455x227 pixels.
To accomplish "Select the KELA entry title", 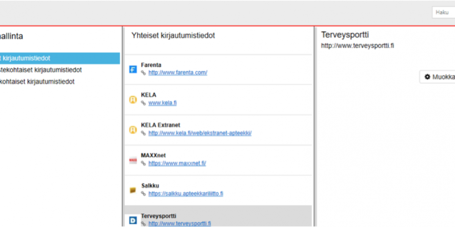I will tap(149, 95).
